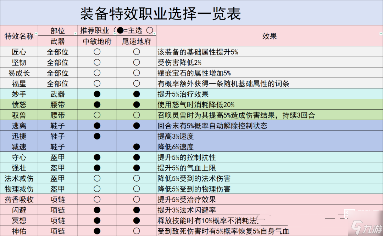Select the effect text 使用怒气时消耗降低20%
383x236 pixels.
(x=196, y=105)
